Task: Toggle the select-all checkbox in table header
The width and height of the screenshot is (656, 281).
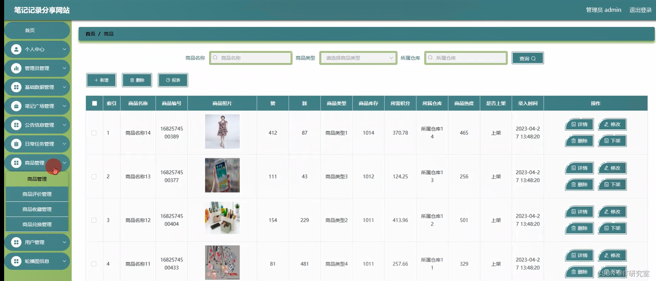Action: point(95,103)
